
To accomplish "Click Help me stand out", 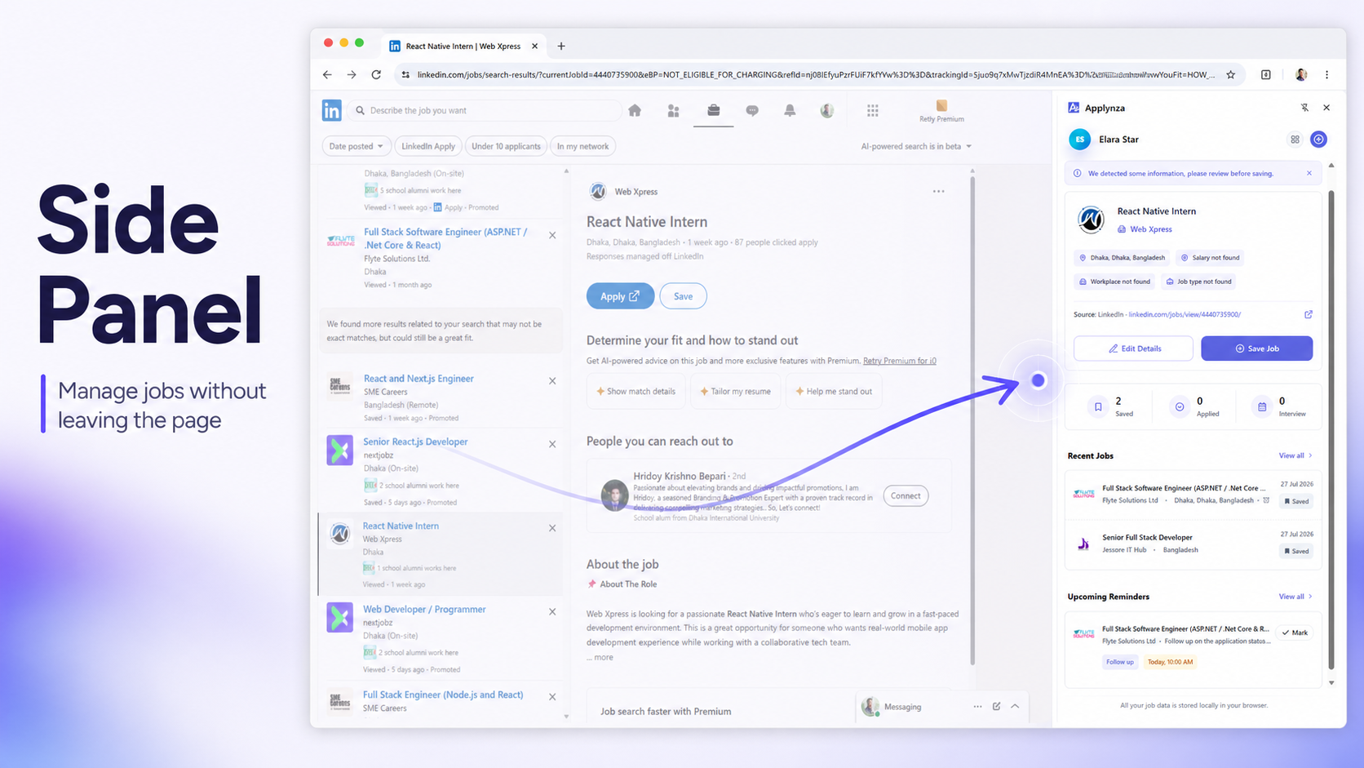I will point(834,392).
